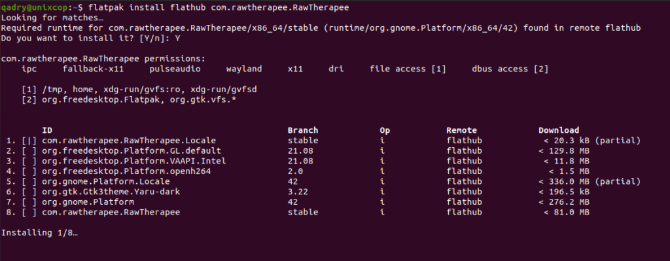670x261 pixels.
Task: Click download size '< 129.8 MB'
Action: coord(564,151)
